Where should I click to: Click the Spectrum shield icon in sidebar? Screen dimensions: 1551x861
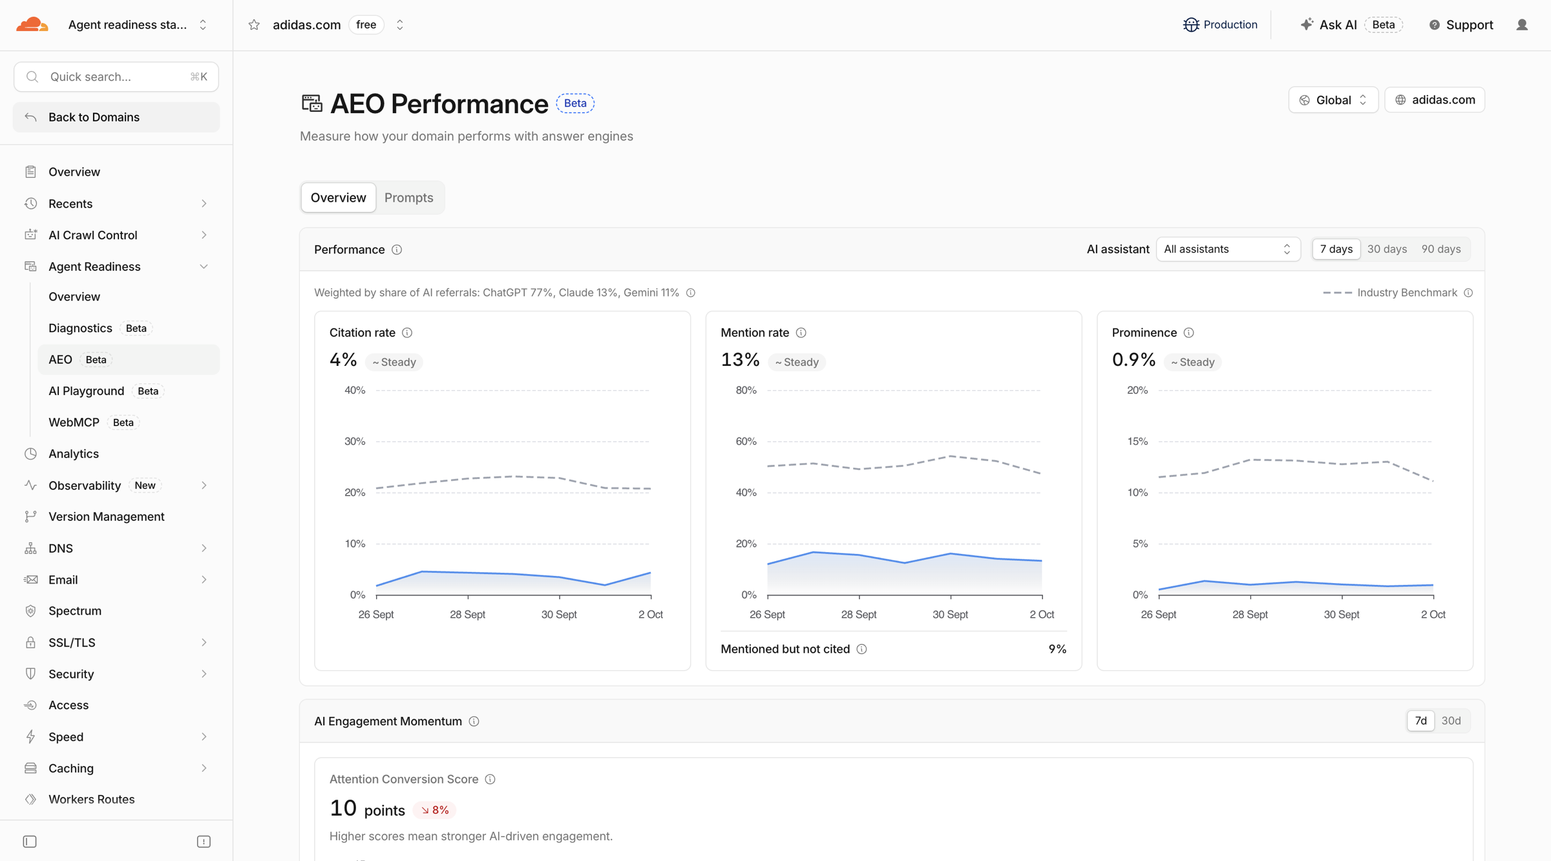pyautogui.click(x=30, y=611)
